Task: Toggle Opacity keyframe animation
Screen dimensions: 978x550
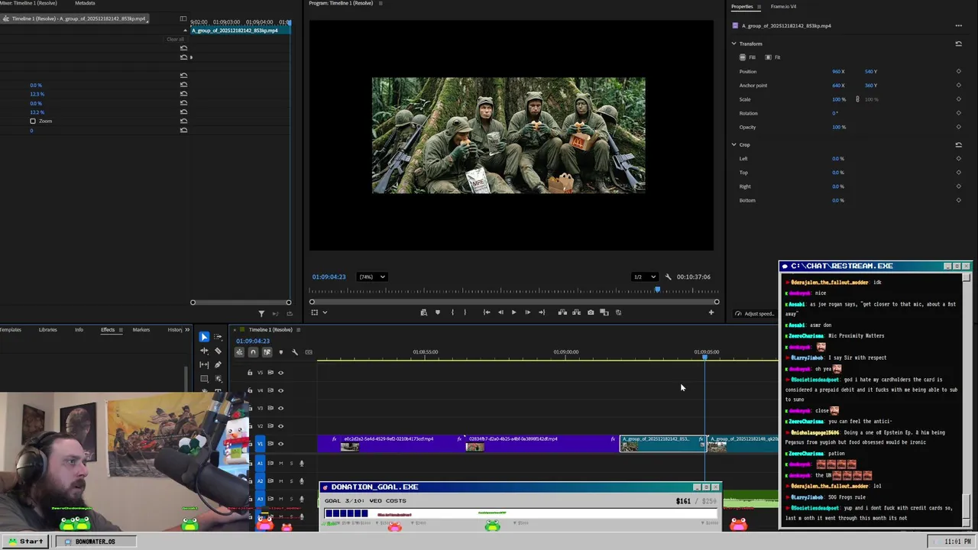Action: (958, 127)
